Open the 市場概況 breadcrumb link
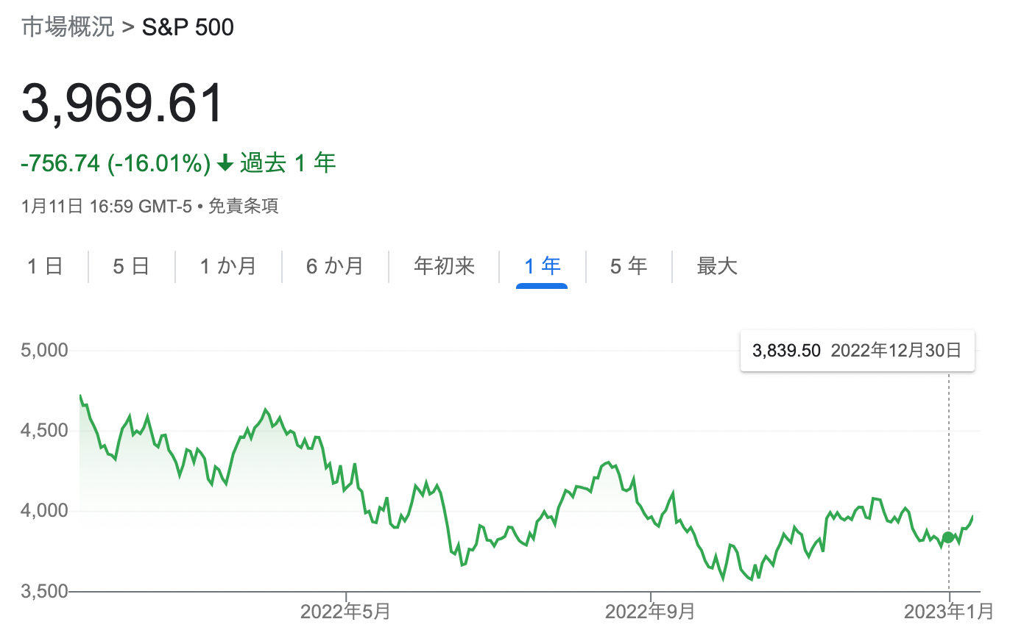Viewport: 1010px width, 644px height. [68, 27]
